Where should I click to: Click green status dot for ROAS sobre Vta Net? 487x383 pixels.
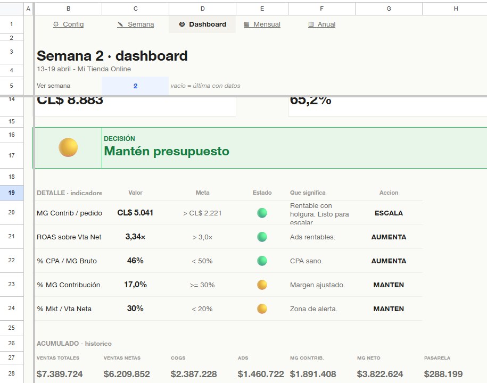[262, 237]
